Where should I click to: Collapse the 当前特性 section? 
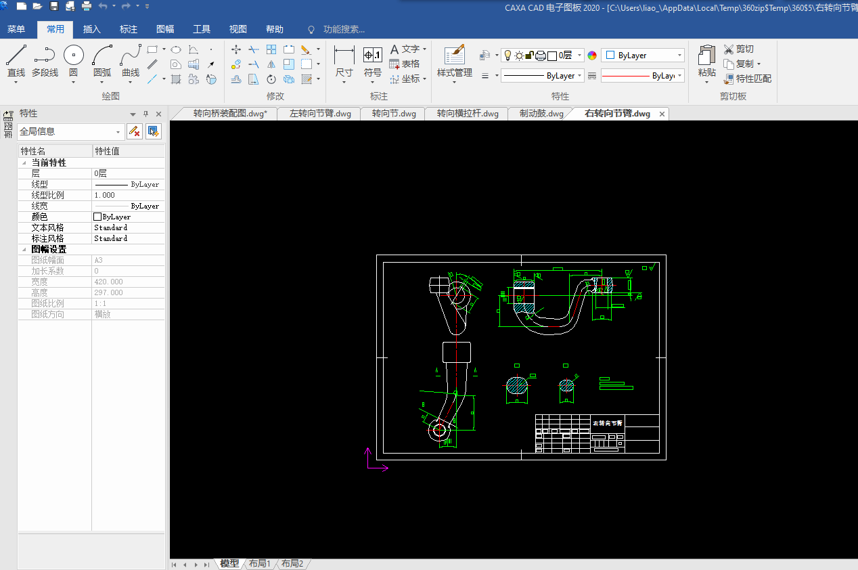24,163
